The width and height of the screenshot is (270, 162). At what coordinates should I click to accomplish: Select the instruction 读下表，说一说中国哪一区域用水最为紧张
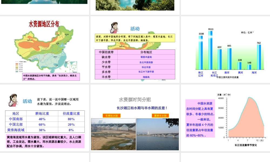(58, 102)
